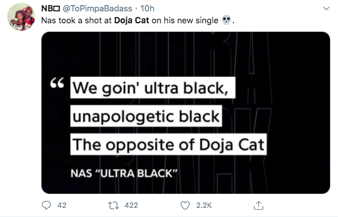This screenshot has width=338, height=217.
Task: Click the 'We goin' ultra black' lyric line
Action: point(153,87)
